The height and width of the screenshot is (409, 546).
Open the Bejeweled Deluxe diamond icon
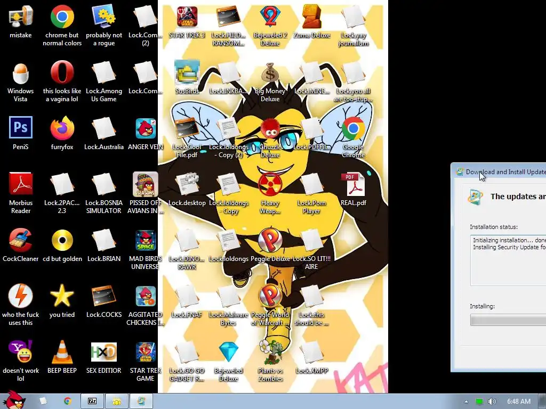(x=228, y=352)
